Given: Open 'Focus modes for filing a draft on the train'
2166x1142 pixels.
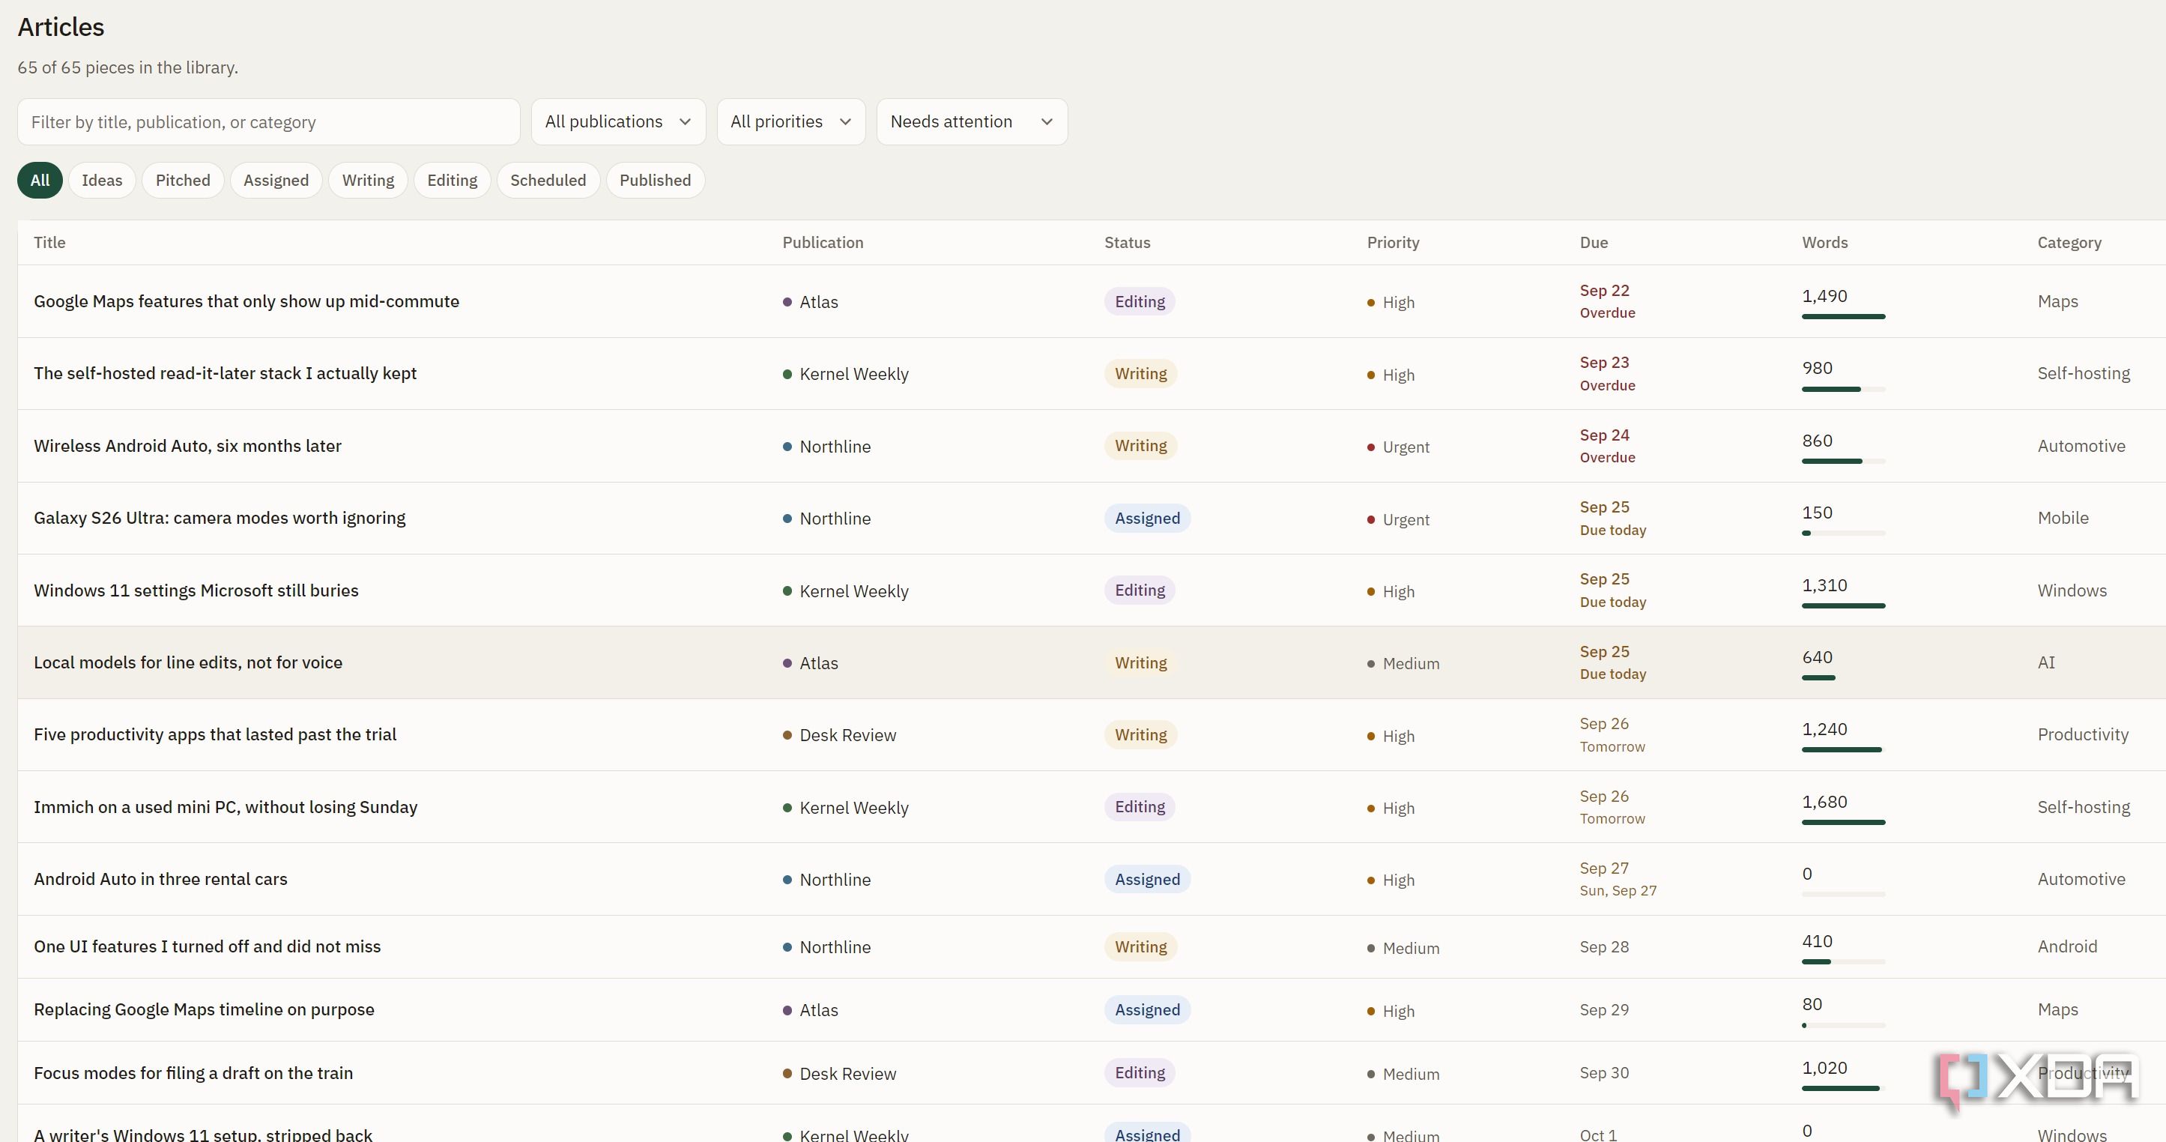Looking at the screenshot, I should (193, 1073).
